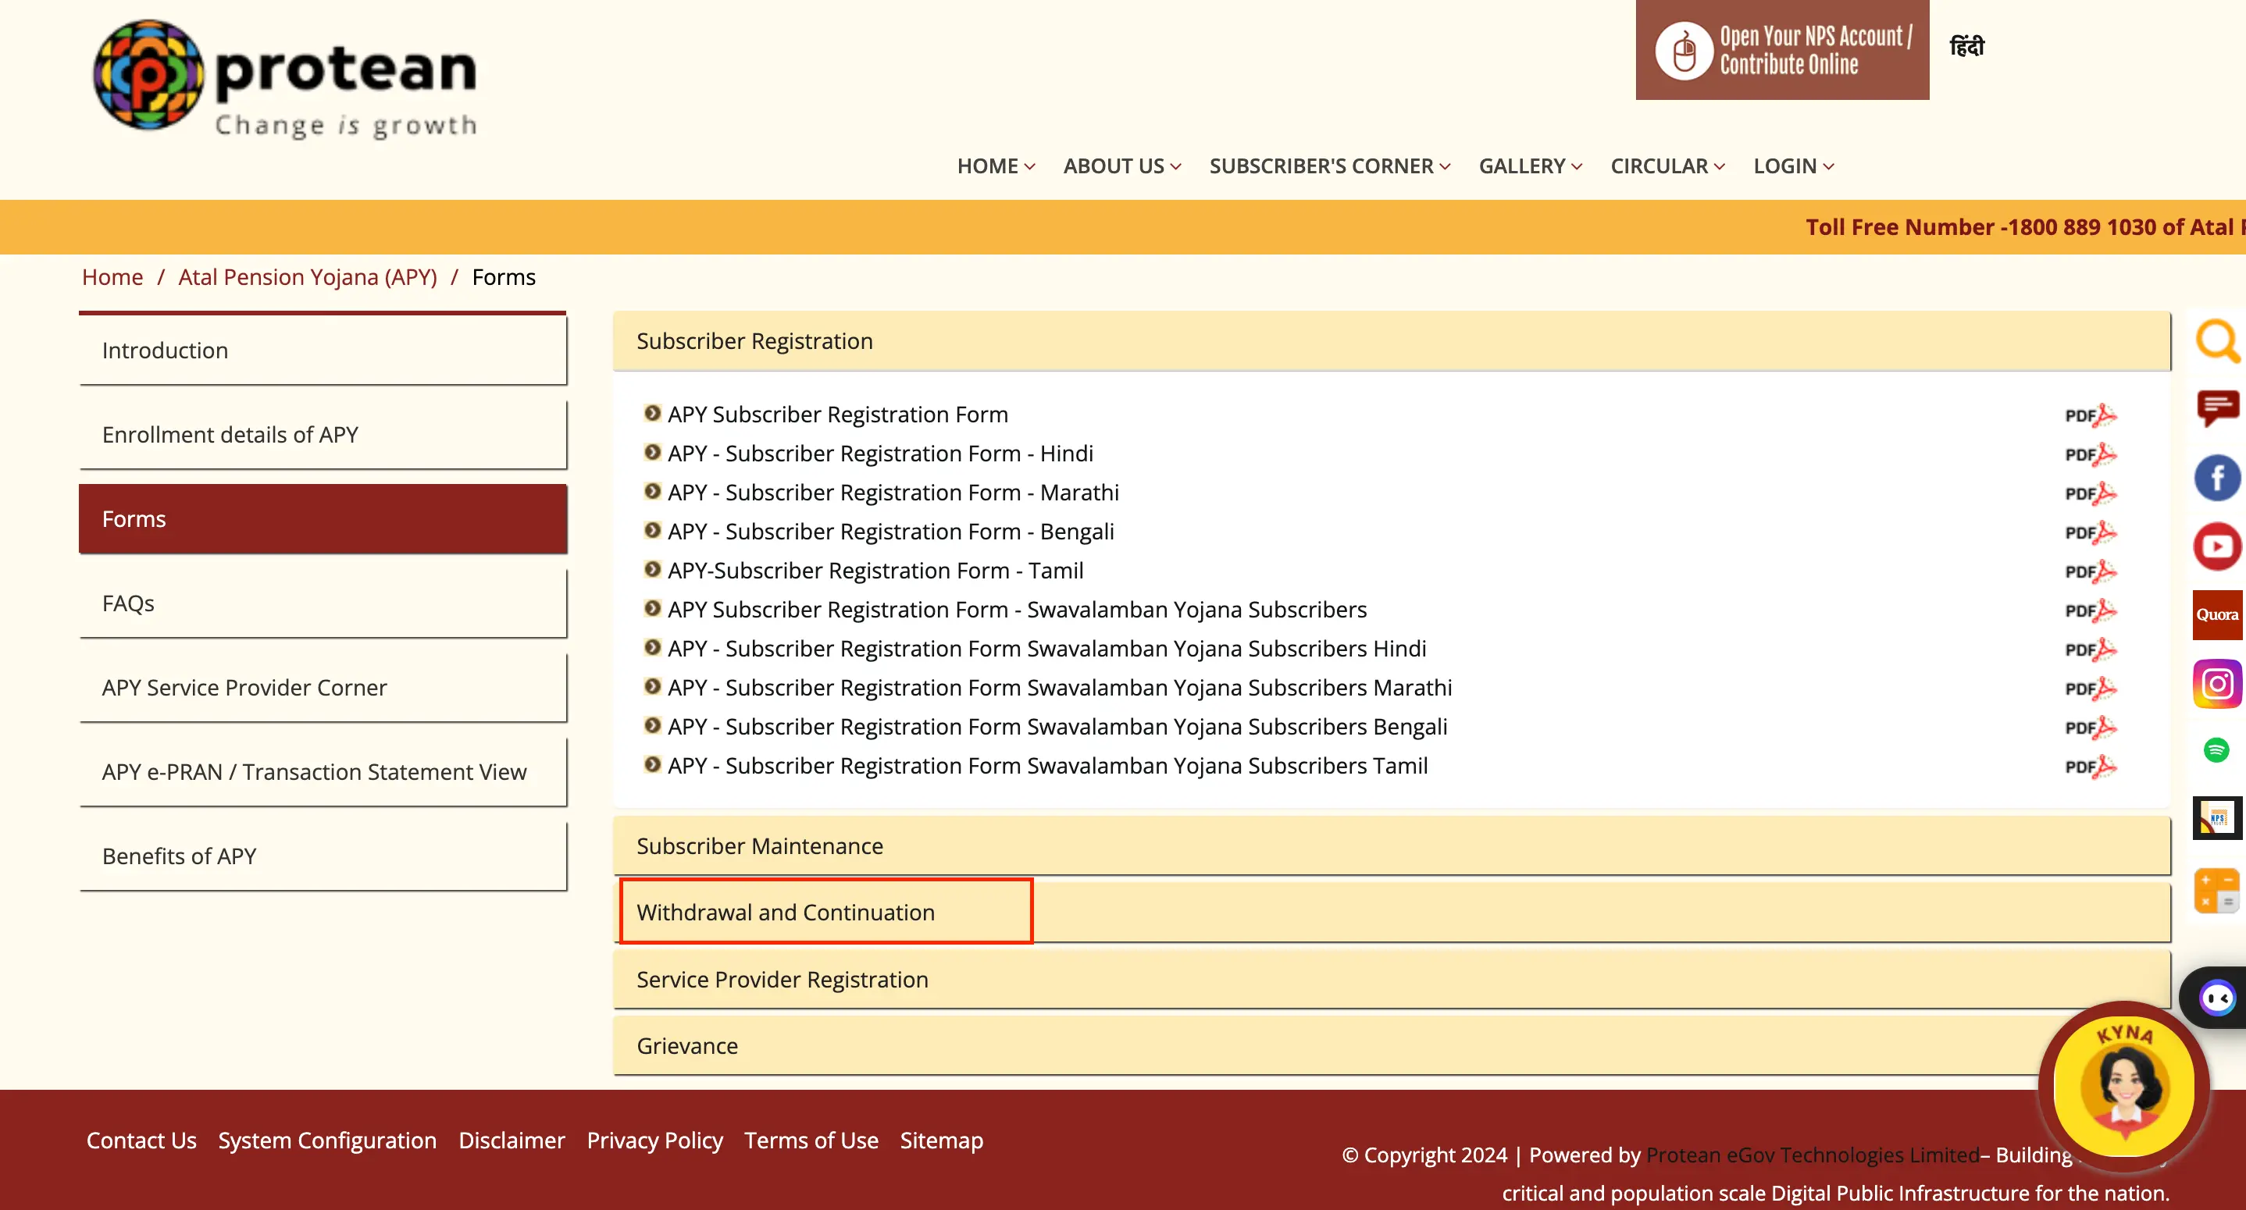Screen dimensions: 2246x1210
Task: Open the orange pension calculator icon
Action: [x=2217, y=891]
